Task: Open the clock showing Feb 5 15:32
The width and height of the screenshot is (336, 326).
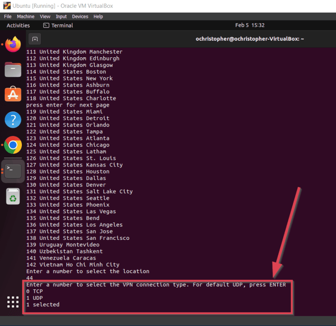Action: point(250,25)
